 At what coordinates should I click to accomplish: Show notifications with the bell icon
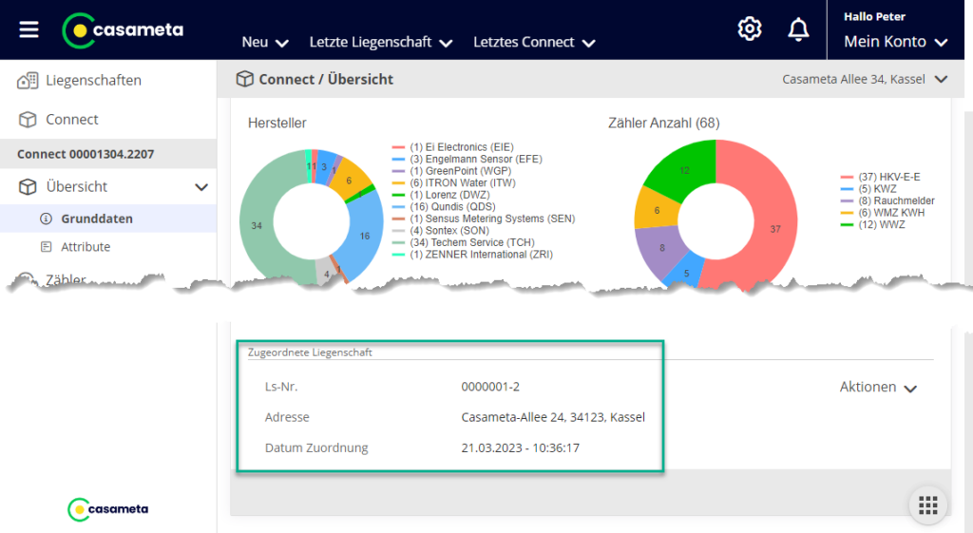798,29
